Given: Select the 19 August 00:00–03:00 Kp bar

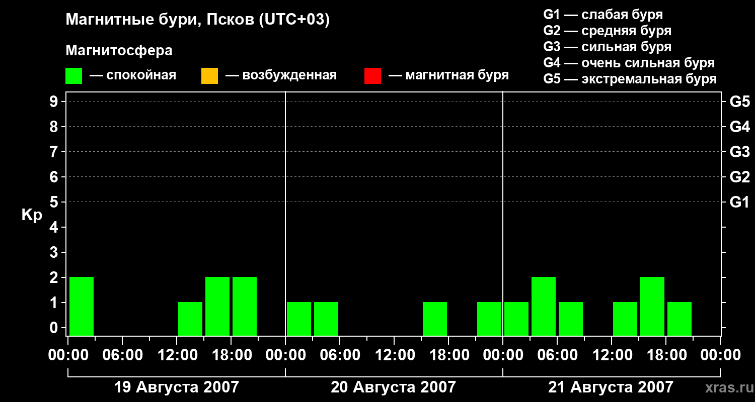Looking at the screenshot, I should (82, 306).
